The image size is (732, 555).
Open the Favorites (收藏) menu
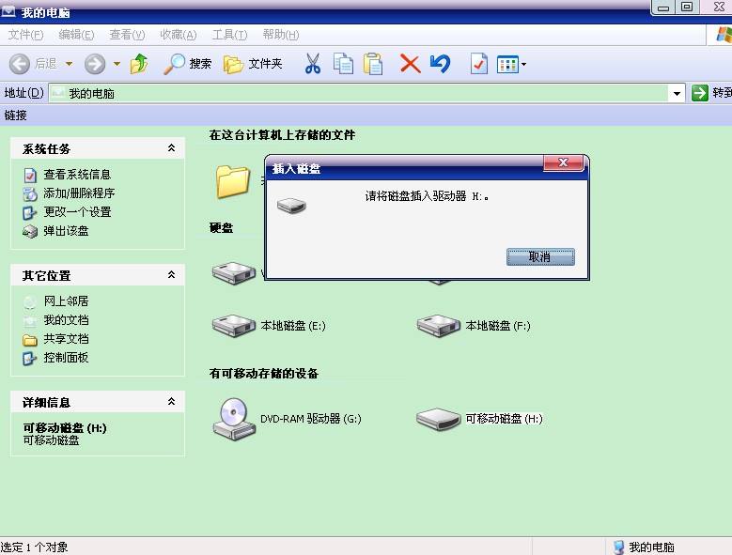(178, 35)
